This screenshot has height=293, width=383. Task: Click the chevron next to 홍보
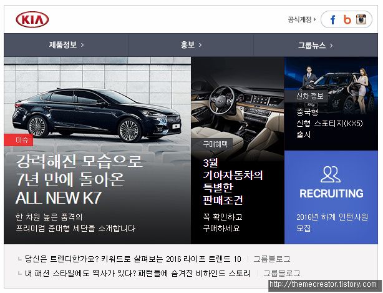(200, 45)
